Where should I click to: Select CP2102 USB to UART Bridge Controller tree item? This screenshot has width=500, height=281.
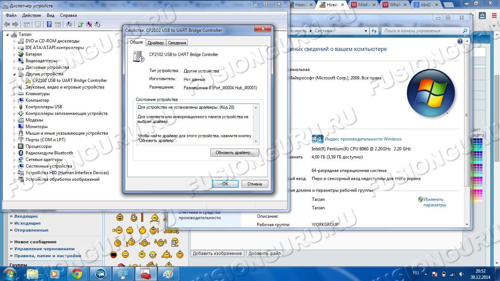click(70, 80)
